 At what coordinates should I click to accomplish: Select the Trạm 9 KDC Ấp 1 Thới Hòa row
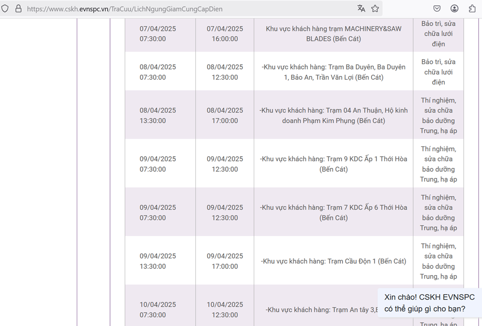tap(333, 164)
